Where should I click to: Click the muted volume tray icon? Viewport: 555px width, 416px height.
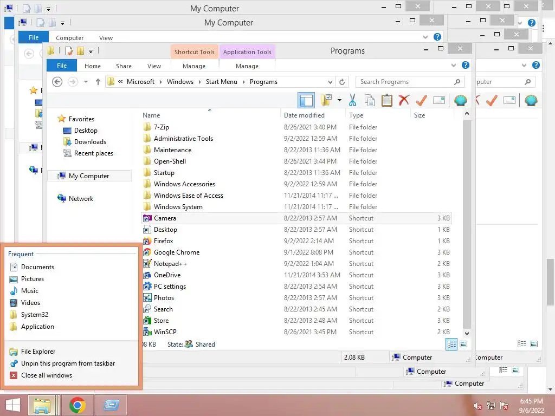pyautogui.click(x=477, y=406)
